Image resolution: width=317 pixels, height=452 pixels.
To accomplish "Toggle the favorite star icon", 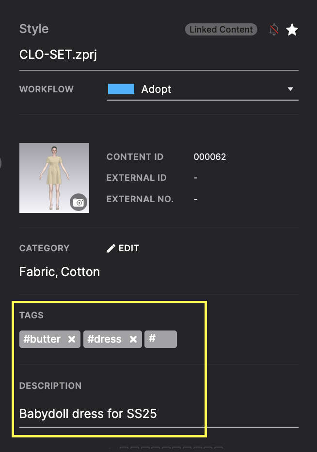I will click(x=292, y=30).
